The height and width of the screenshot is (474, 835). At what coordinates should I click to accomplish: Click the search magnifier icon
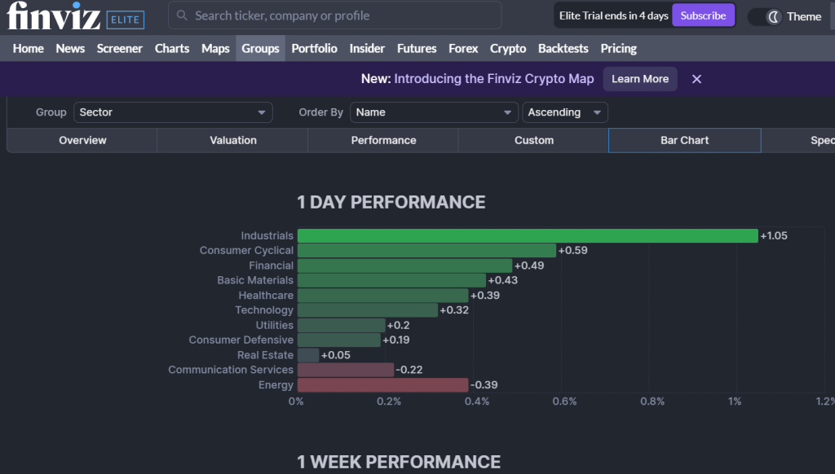[x=180, y=15]
